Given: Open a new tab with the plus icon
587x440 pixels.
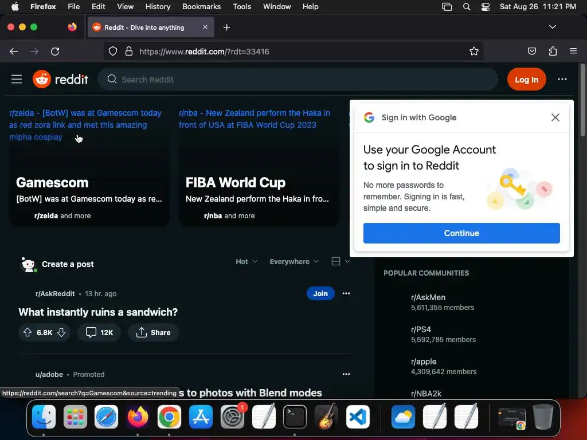Looking at the screenshot, I should (x=226, y=27).
